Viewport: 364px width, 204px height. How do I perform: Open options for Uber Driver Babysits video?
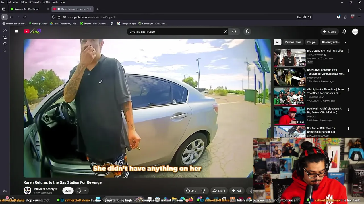tap(348, 70)
